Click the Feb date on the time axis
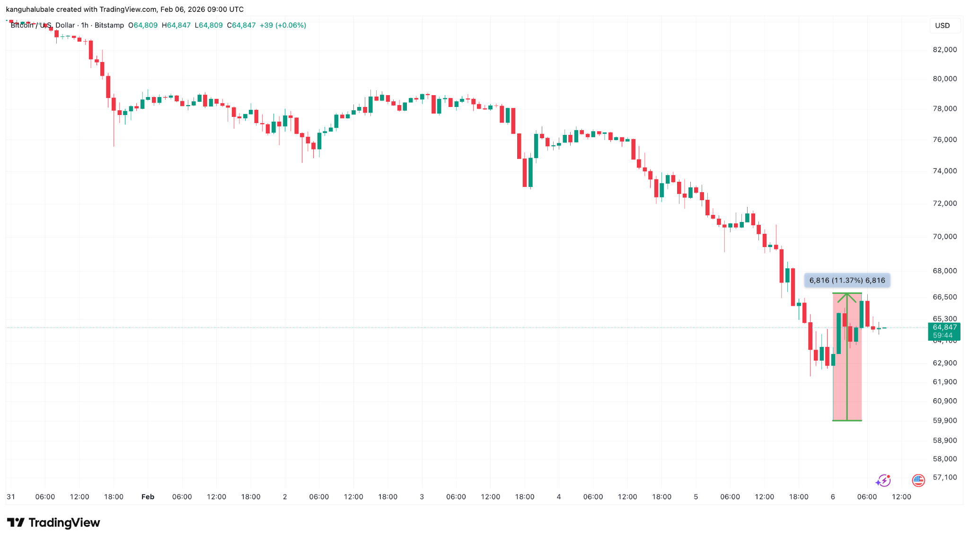 click(x=148, y=496)
